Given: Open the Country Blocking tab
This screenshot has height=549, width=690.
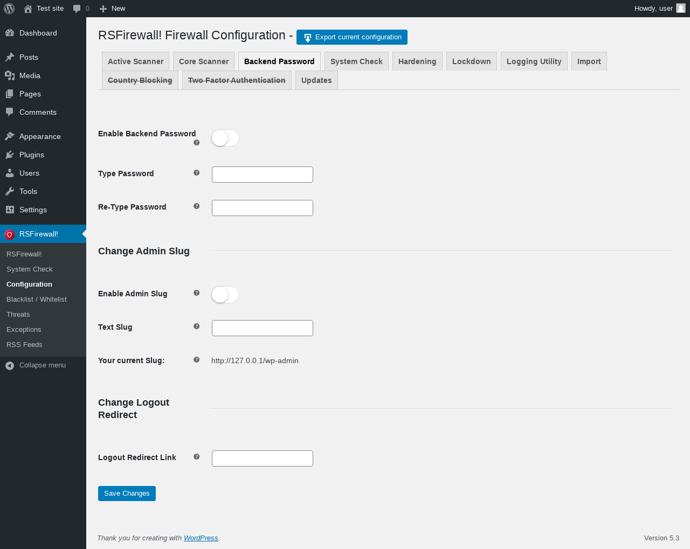Looking at the screenshot, I should [x=140, y=80].
